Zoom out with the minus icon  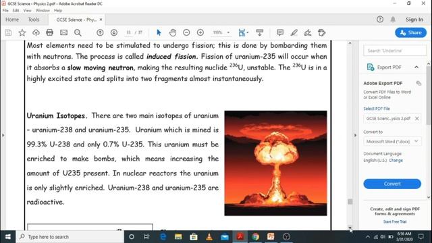coord(186,32)
